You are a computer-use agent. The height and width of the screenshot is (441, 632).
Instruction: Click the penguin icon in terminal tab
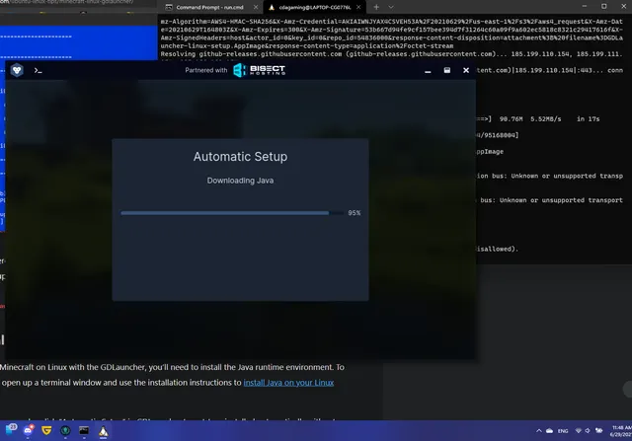272,7
